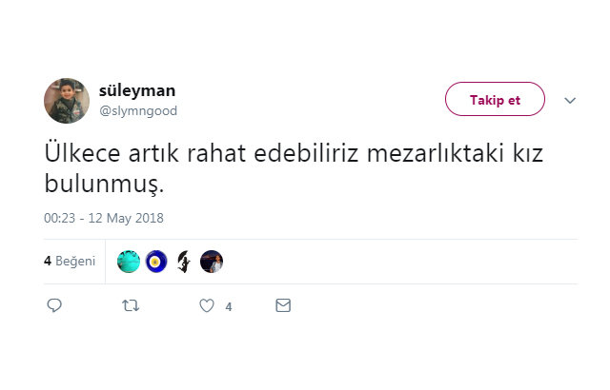Image resolution: width=610 pixels, height=390 pixels.
Task: View süleyman's profile picture
Action: (67, 100)
